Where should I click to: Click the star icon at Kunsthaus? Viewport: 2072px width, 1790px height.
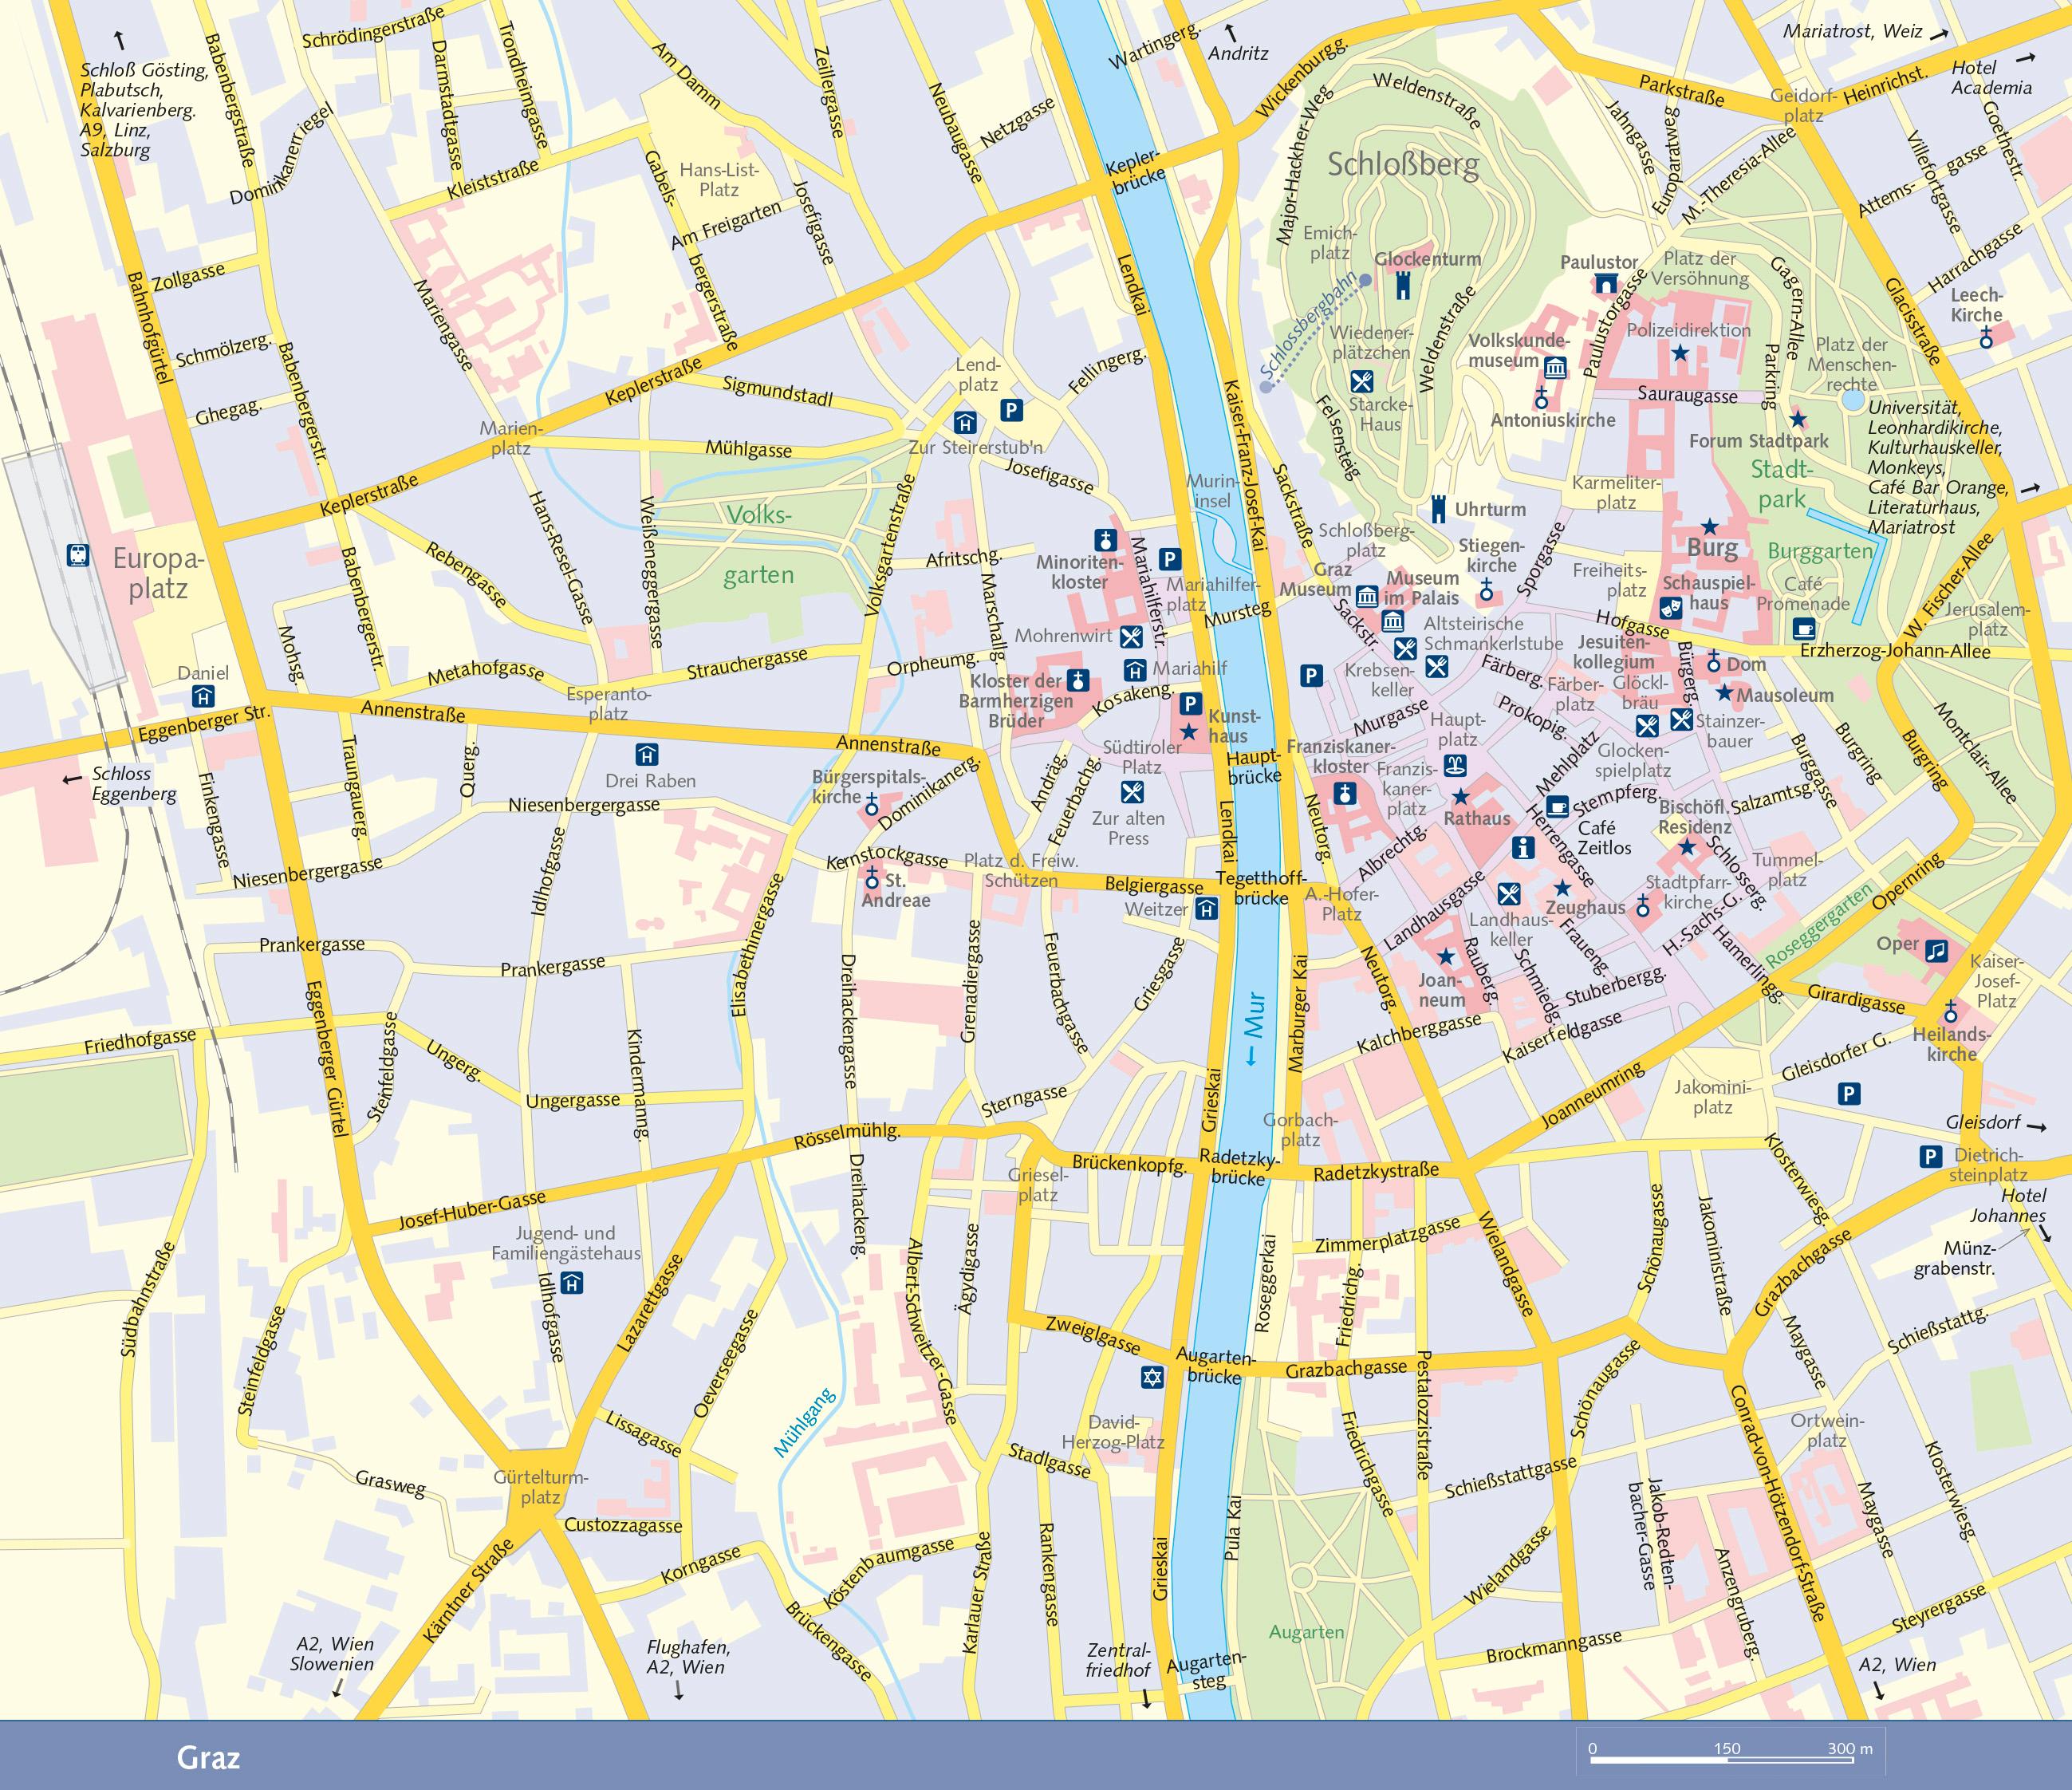pyautogui.click(x=1189, y=733)
